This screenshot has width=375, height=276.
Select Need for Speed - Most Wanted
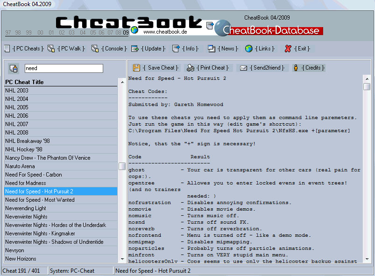coord(61,200)
